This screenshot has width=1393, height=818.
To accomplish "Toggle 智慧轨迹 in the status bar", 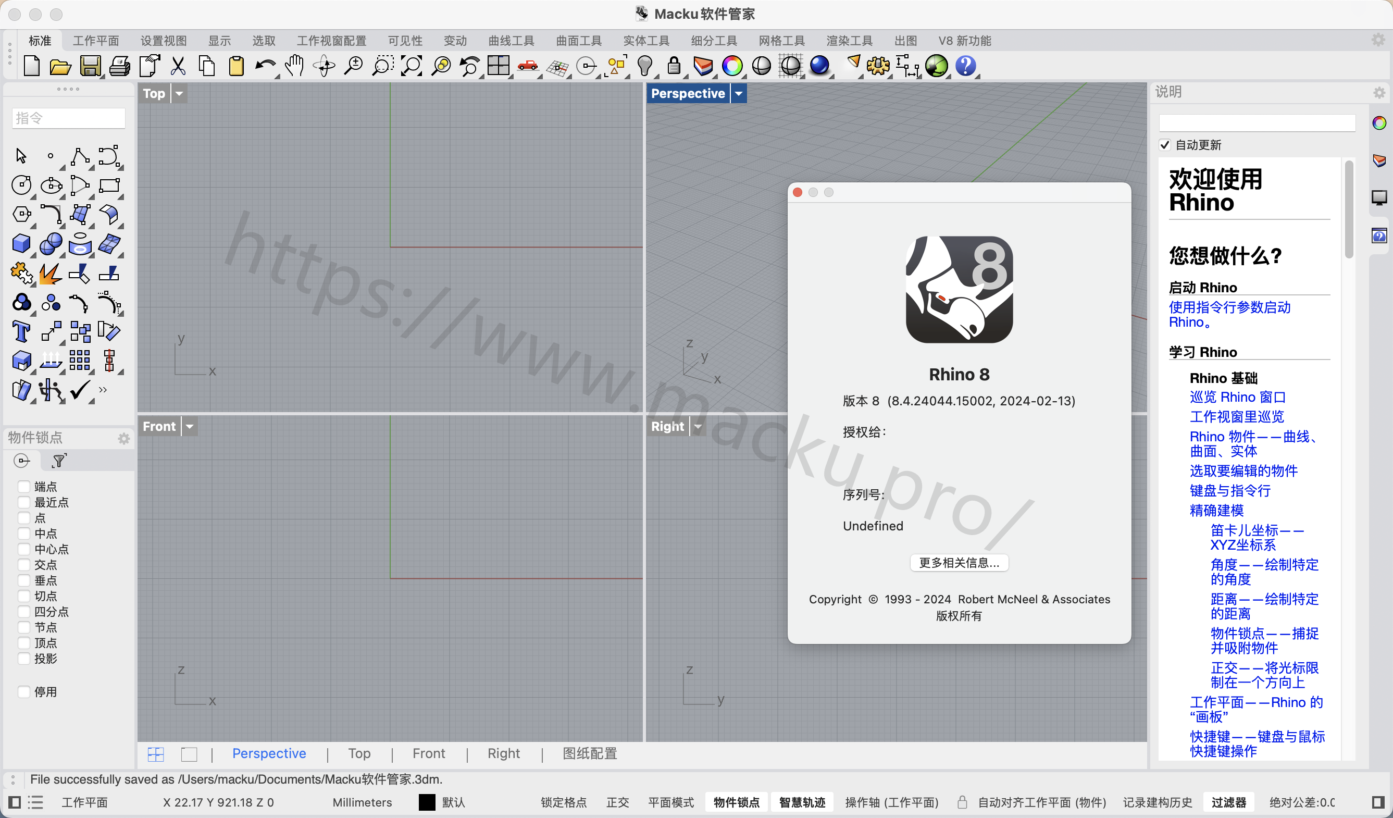I will point(802,802).
